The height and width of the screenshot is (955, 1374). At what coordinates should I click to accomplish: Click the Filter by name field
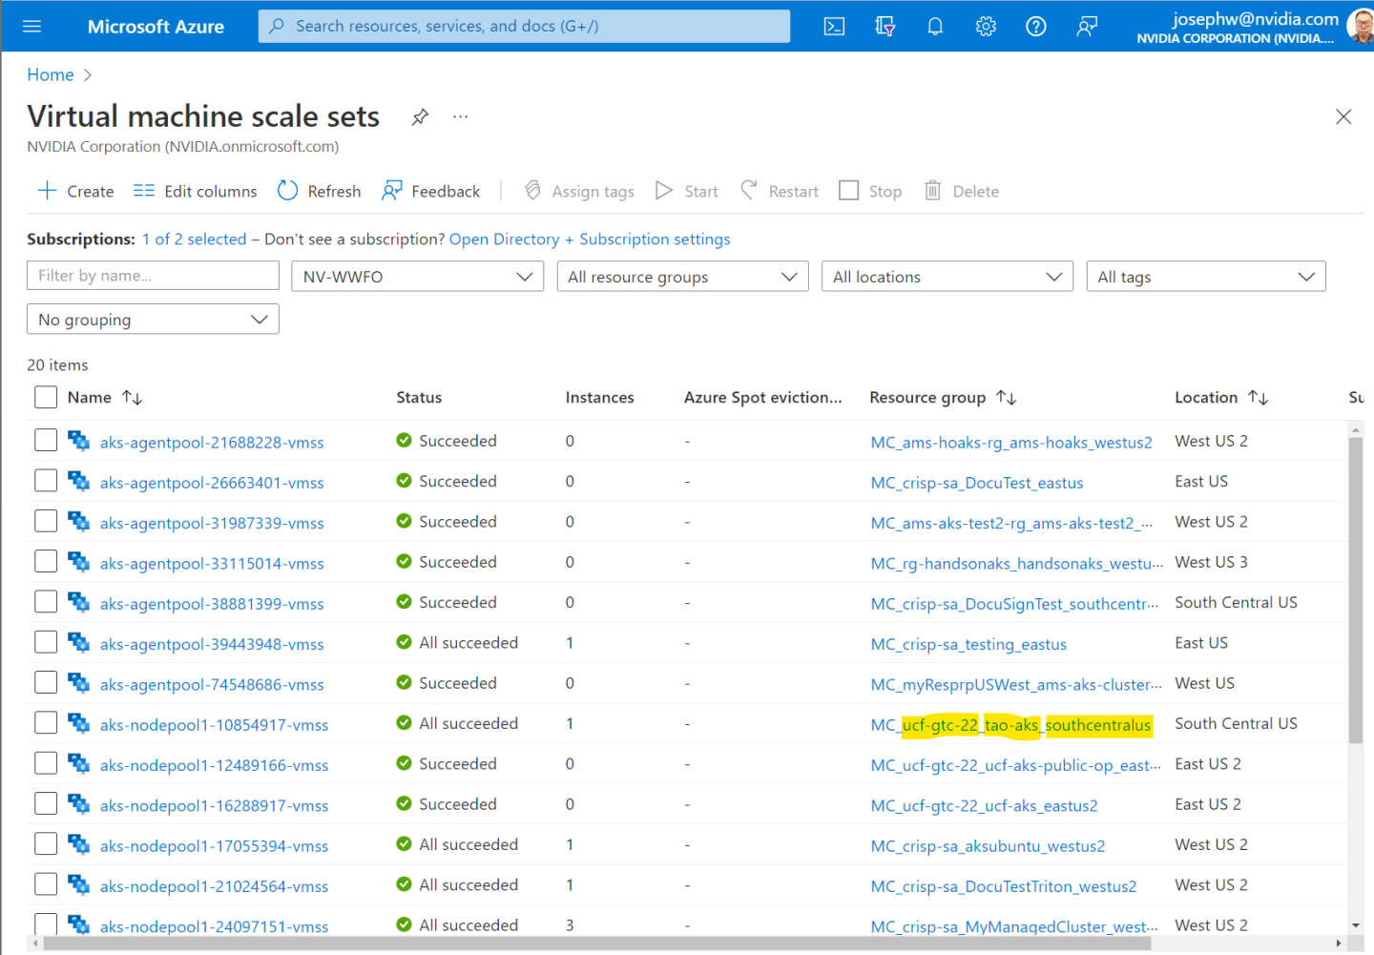[153, 276]
